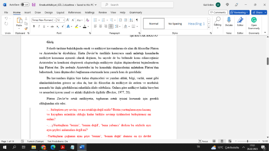Toggle Strikethrough formatting

point(52,26)
